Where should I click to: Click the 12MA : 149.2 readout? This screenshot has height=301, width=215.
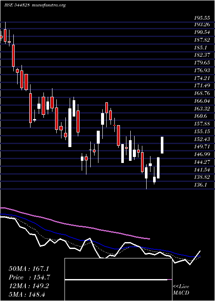click(29, 286)
